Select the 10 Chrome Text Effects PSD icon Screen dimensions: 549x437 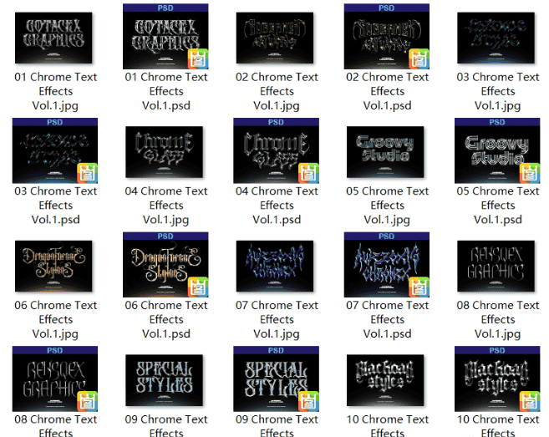pyautogui.click(x=497, y=379)
